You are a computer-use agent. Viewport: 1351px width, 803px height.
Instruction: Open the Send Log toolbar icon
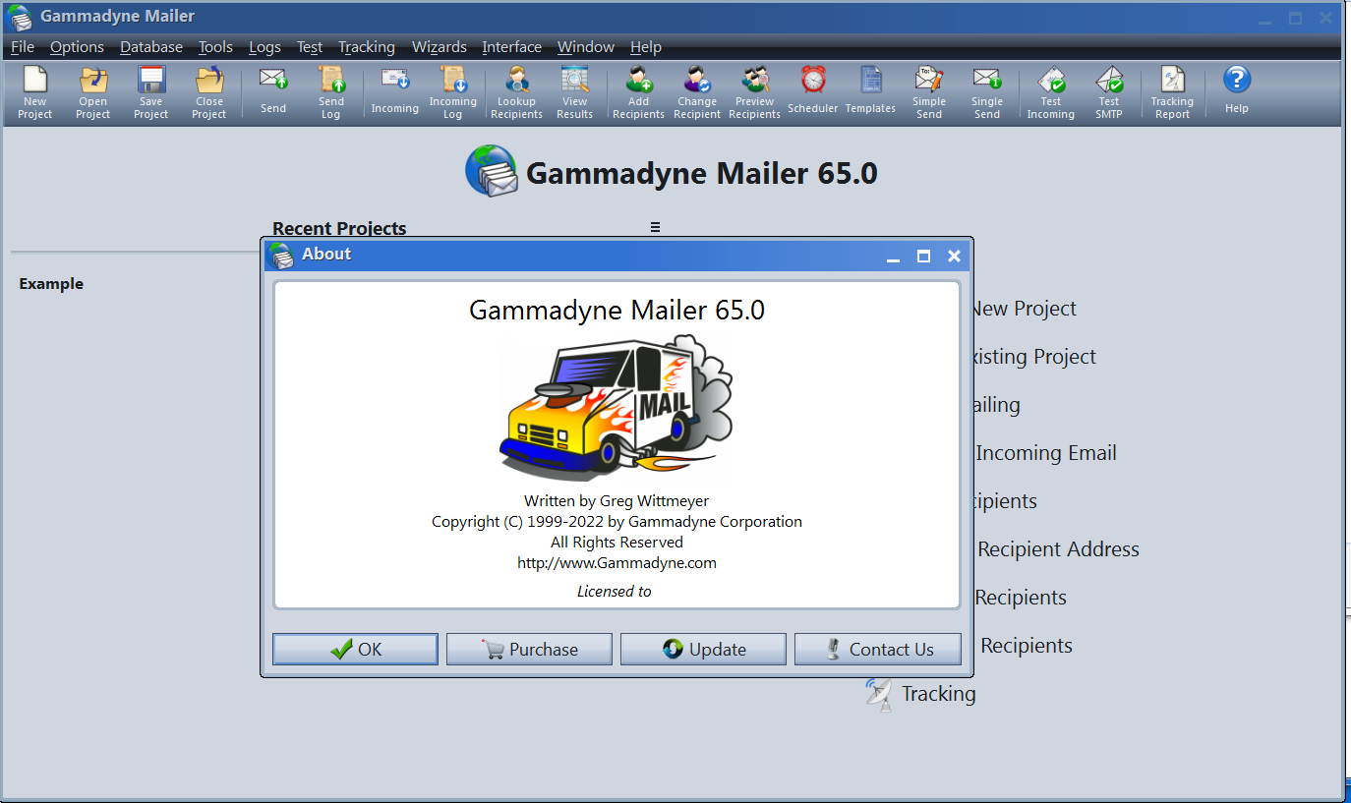coord(331,92)
